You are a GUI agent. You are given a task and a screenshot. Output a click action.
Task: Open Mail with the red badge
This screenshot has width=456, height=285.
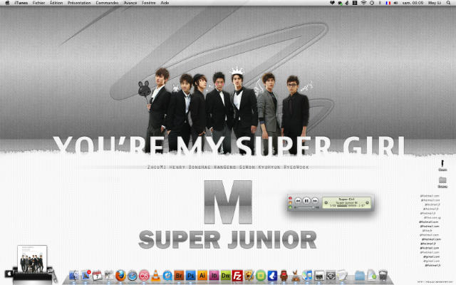click(85, 275)
